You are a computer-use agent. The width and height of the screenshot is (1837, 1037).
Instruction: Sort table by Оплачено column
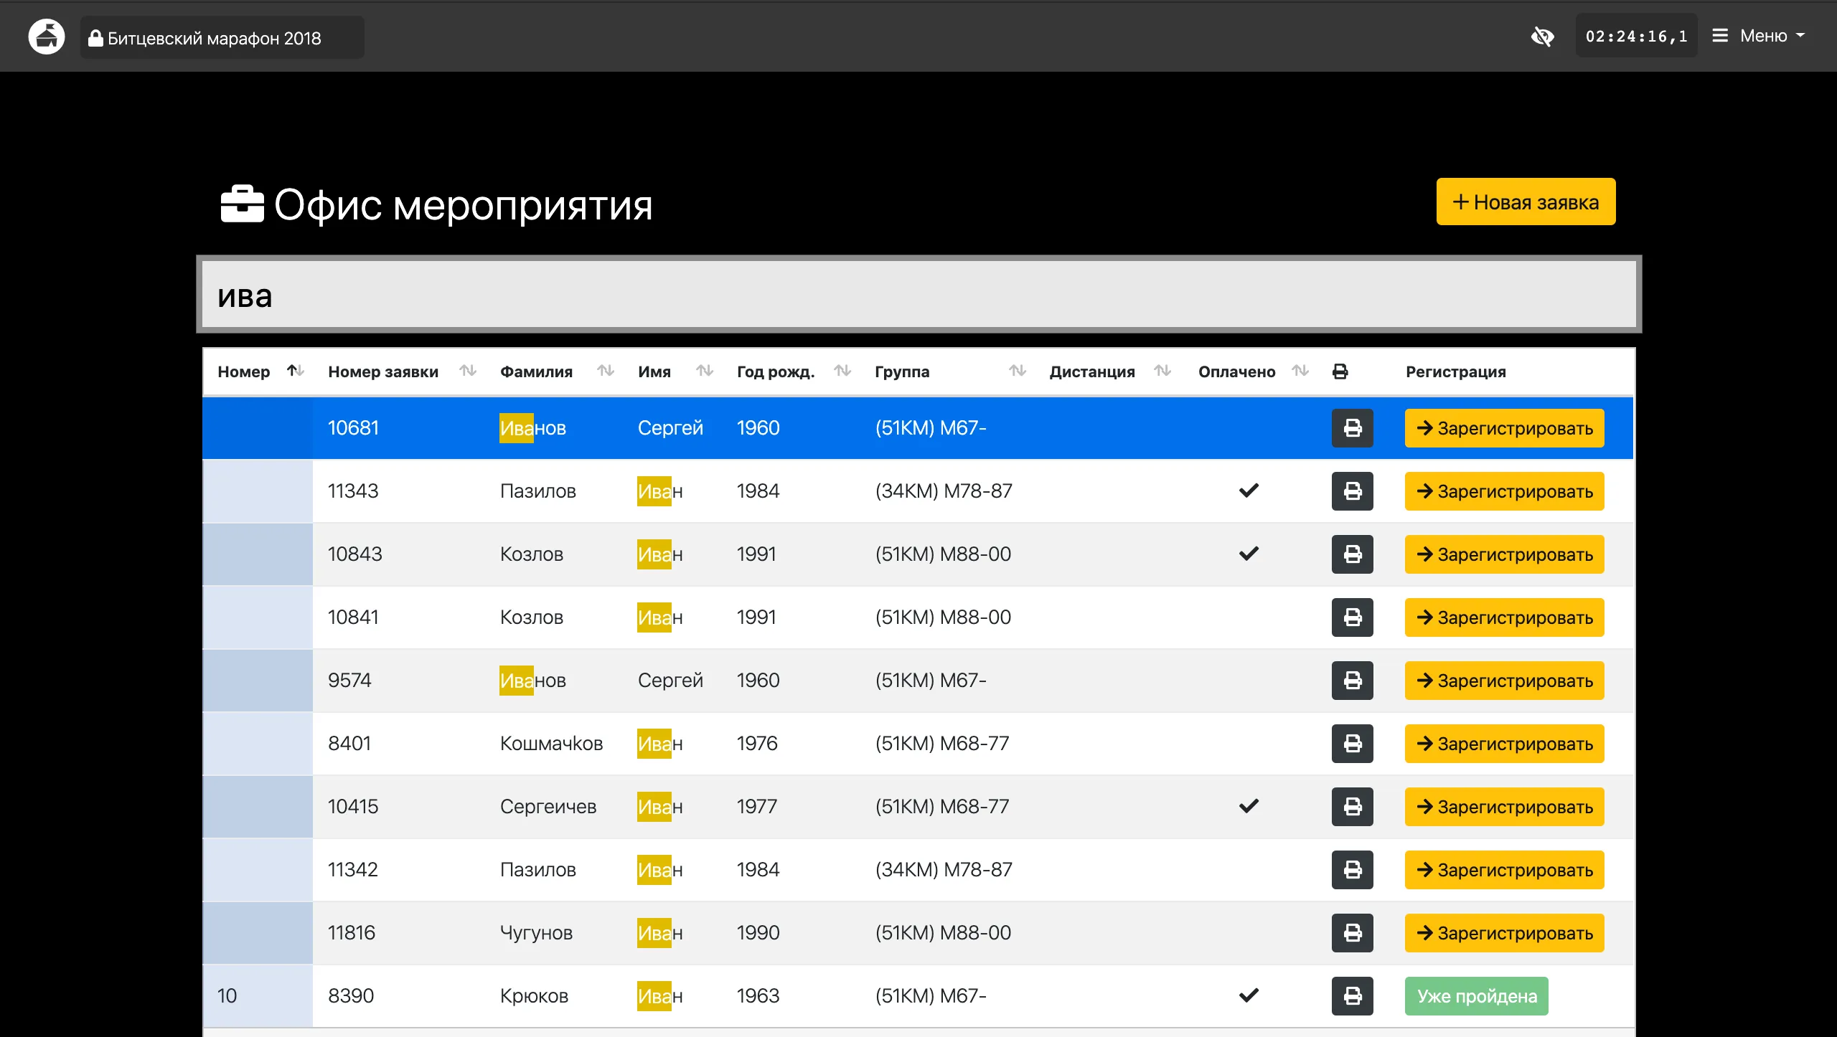(x=1300, y=371)
